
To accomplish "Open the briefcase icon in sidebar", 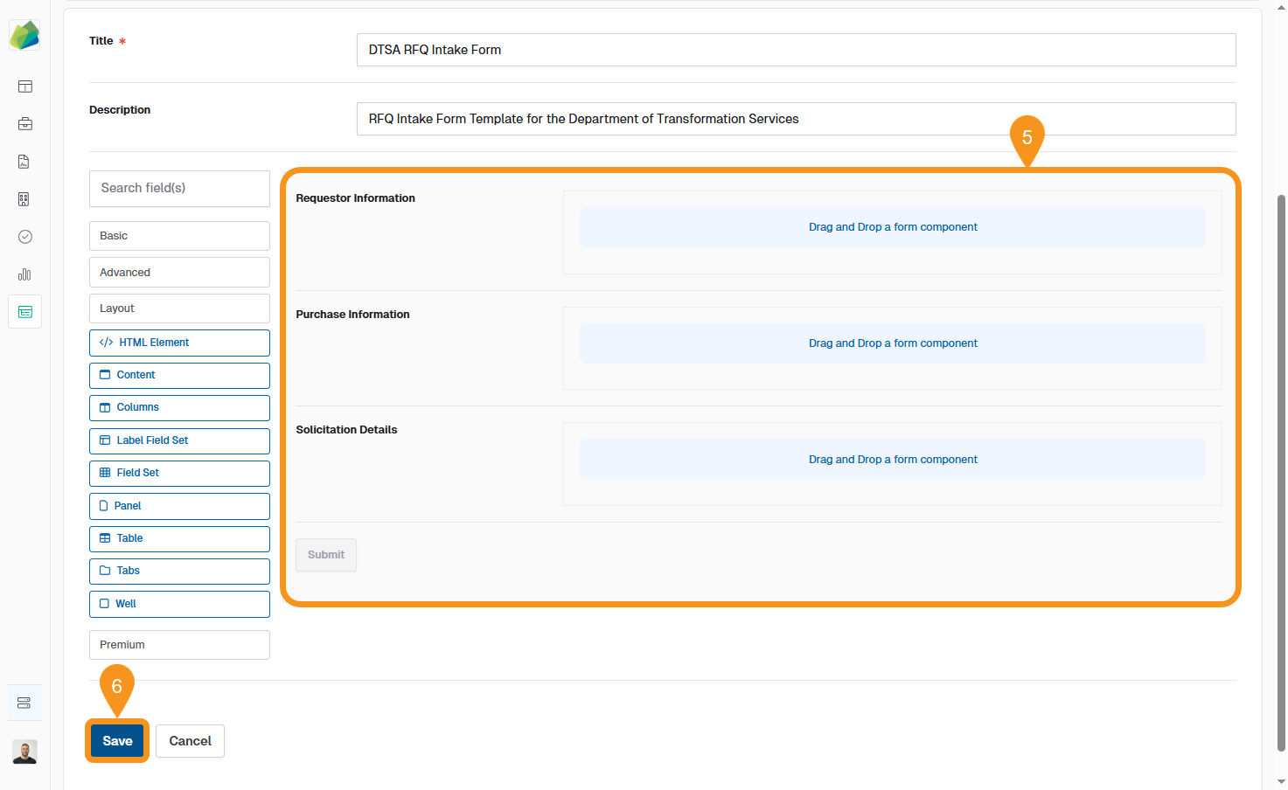I will pos(25,124).
